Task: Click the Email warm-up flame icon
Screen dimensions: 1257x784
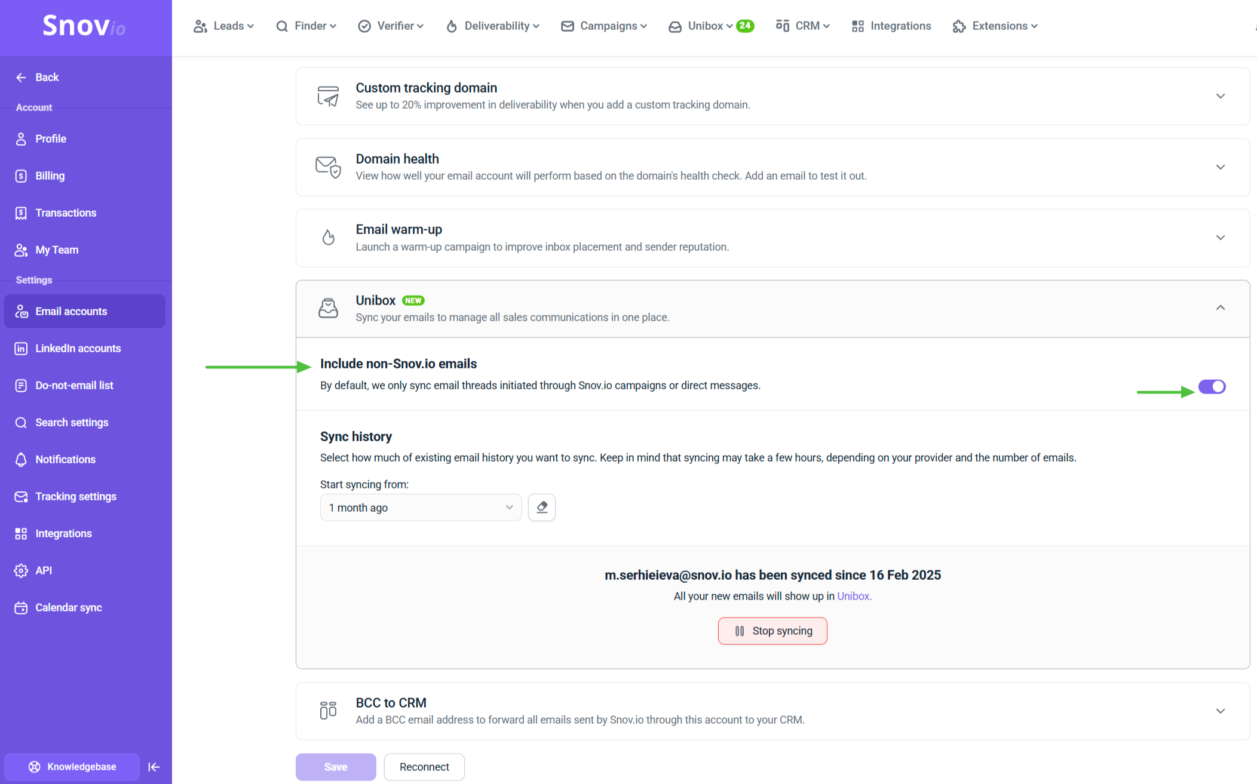Action: [328, 238]
